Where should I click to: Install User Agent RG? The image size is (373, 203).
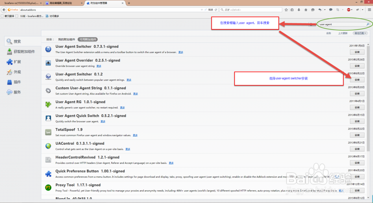(x=357, y=107)
